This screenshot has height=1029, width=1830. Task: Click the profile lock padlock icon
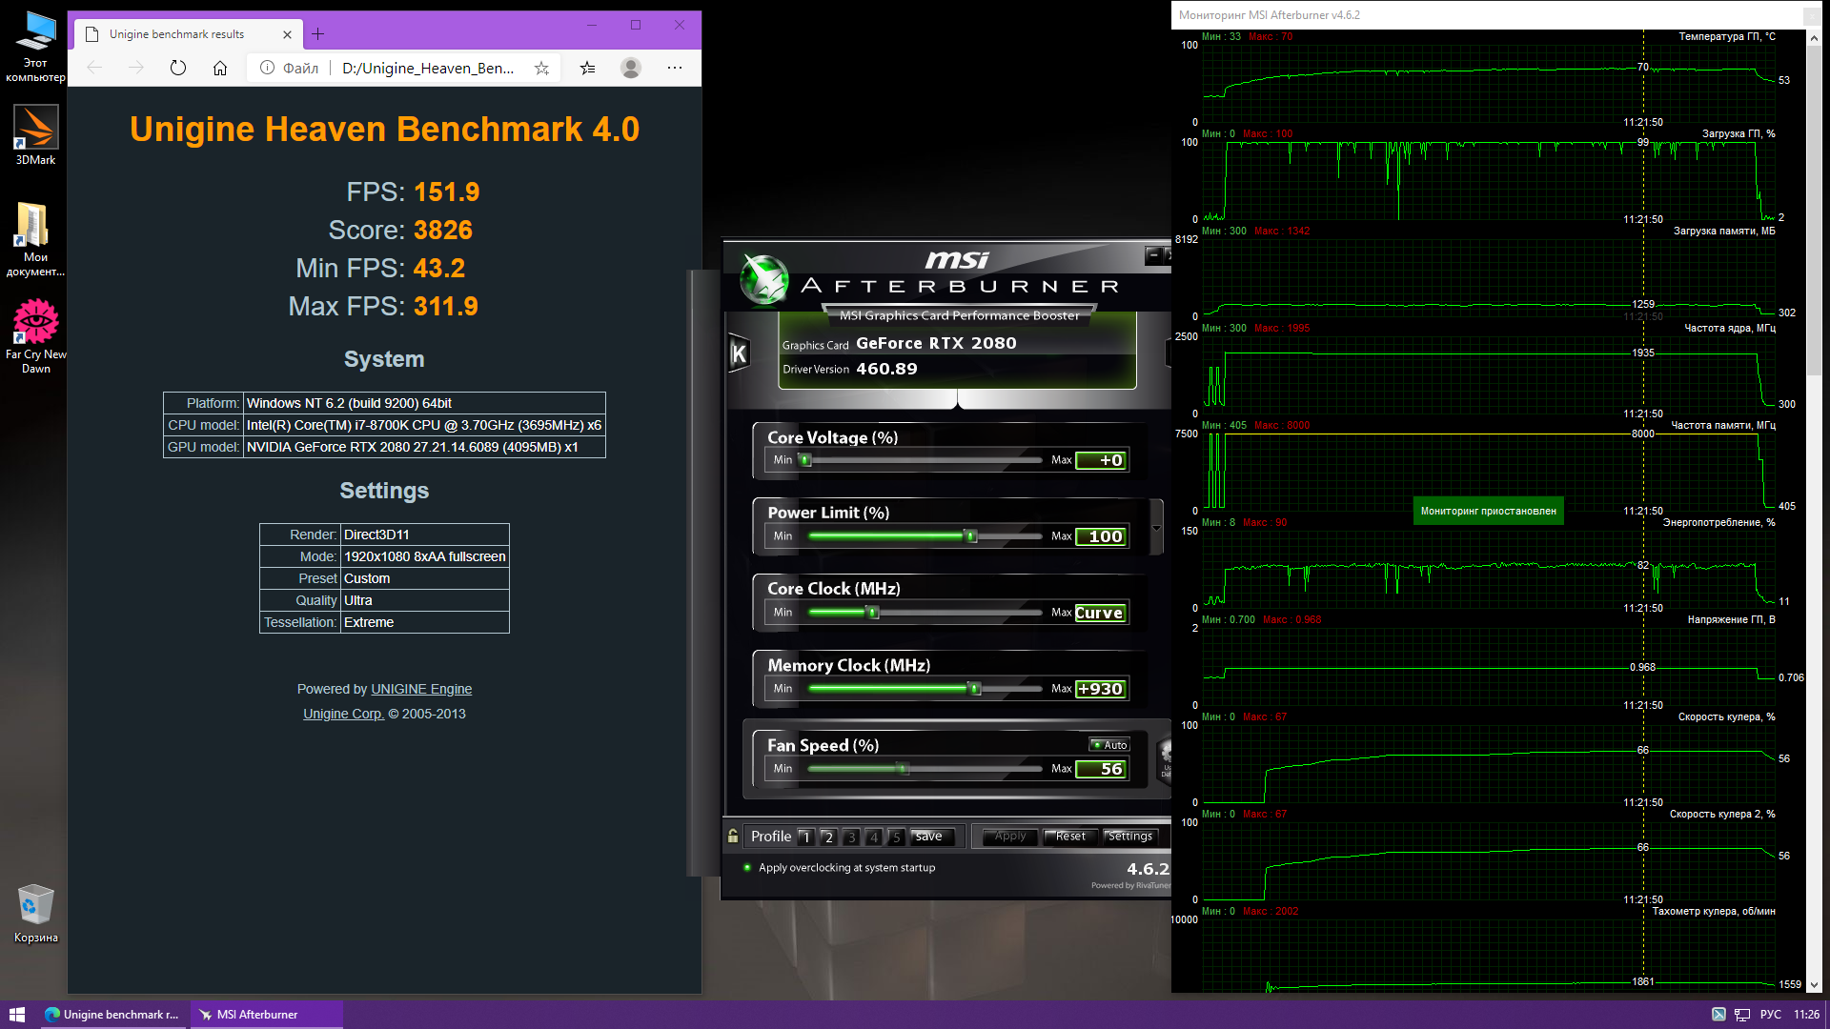(733, 836)
